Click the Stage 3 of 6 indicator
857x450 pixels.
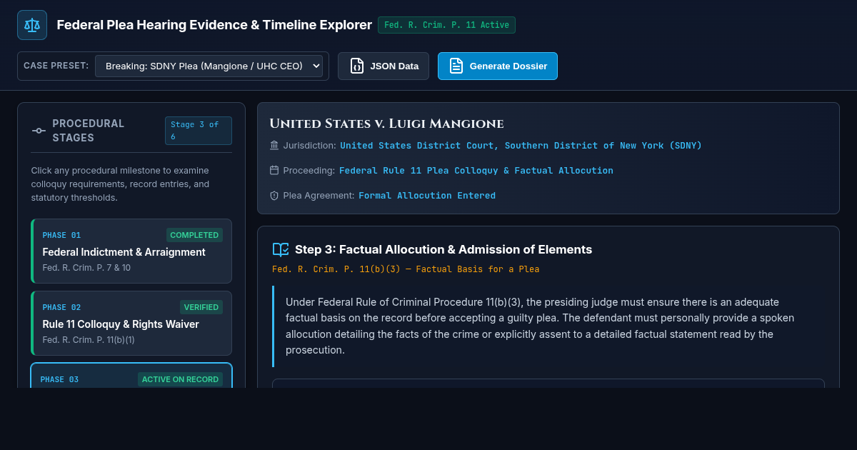pyautogui.click(x=199, y=131)
